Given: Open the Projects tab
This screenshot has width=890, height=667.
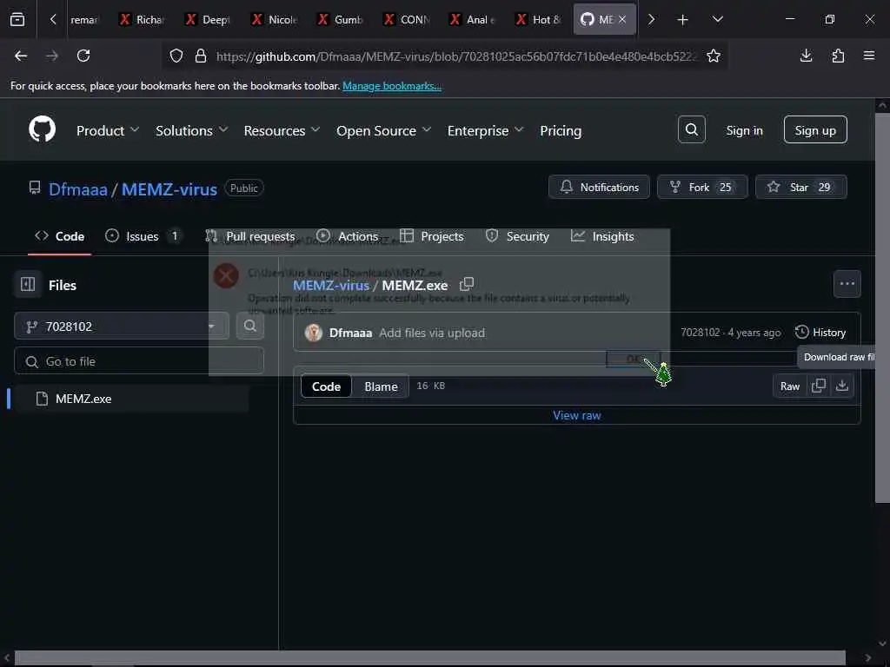Looking at the screenshot, I should (432, 236).
